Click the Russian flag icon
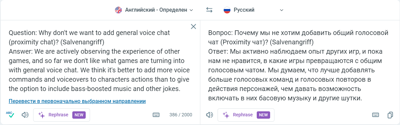Viewport: 400px width, 125px height. coord(227,10)
